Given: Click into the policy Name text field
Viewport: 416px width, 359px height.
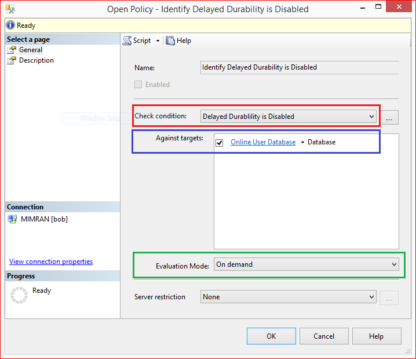Looking at the screenshot, I should [300, 67].
